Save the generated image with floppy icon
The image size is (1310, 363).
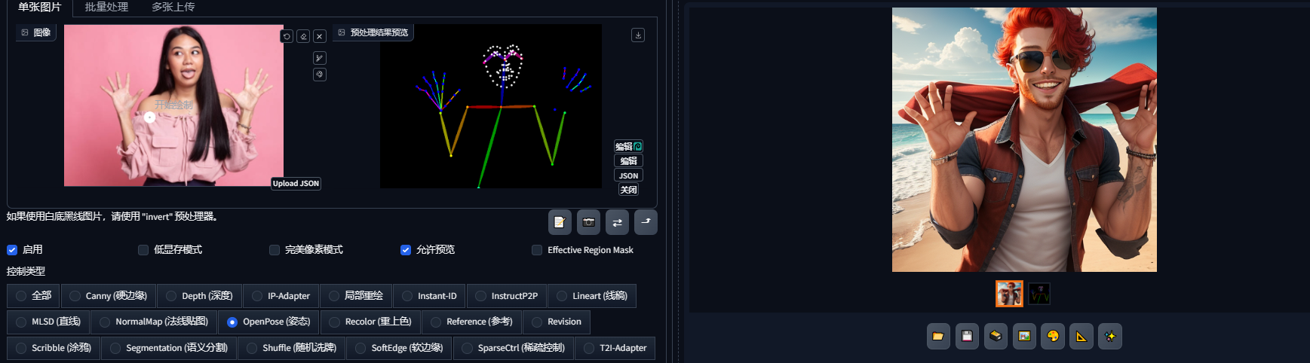point(967,337)
